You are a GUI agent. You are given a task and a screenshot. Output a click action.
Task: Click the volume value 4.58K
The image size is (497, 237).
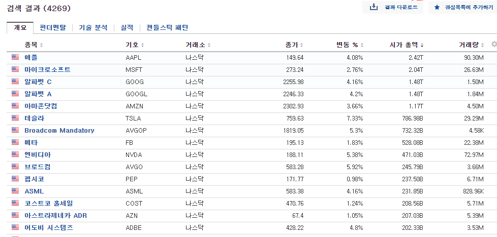pos(476,131)
